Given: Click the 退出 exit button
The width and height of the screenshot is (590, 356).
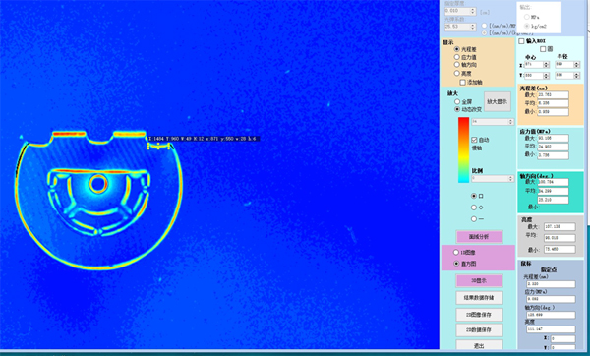Looking at the screenshot, I should (x=479, y=345).
